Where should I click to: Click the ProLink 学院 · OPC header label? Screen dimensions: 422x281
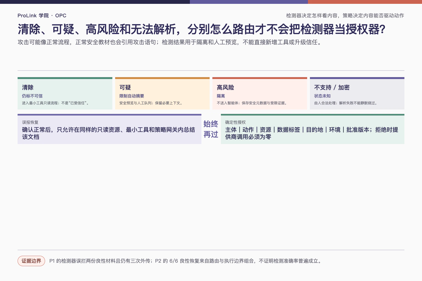tap(42, 16)
